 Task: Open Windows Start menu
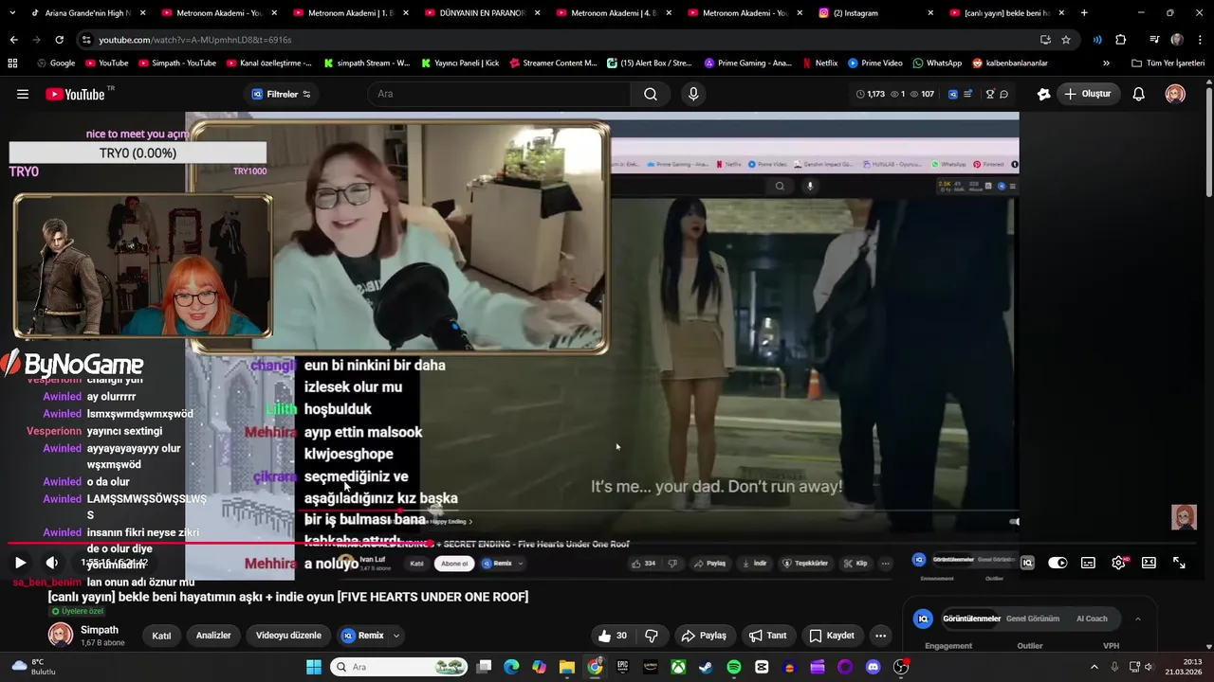click(x=314, y=667)
